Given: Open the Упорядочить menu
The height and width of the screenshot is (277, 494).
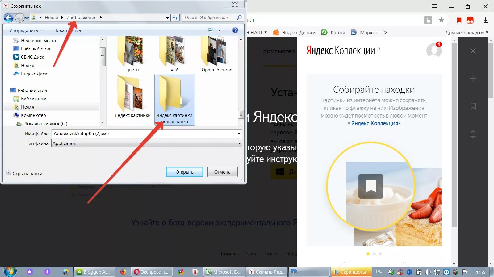Looking at the screenshot, I should click(26, 30).
